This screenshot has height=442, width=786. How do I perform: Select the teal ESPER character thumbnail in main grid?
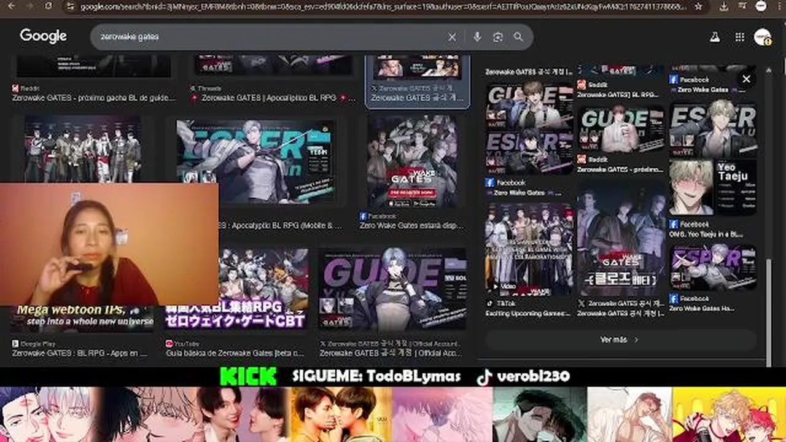click(x=256, y=161)
